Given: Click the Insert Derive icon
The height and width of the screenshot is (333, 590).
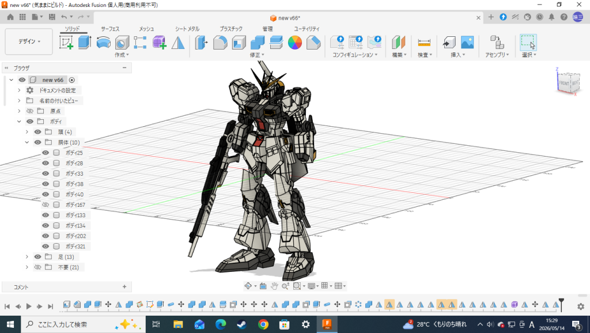Looking at the screenshot, I should [449, 42].
